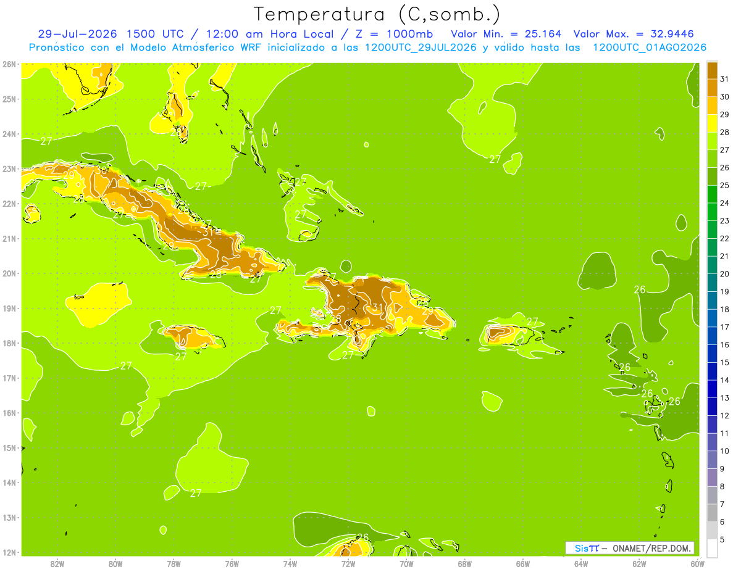Click latitude axis label '12N'
This screenshot has width=741, height=572.
point(9,552)
